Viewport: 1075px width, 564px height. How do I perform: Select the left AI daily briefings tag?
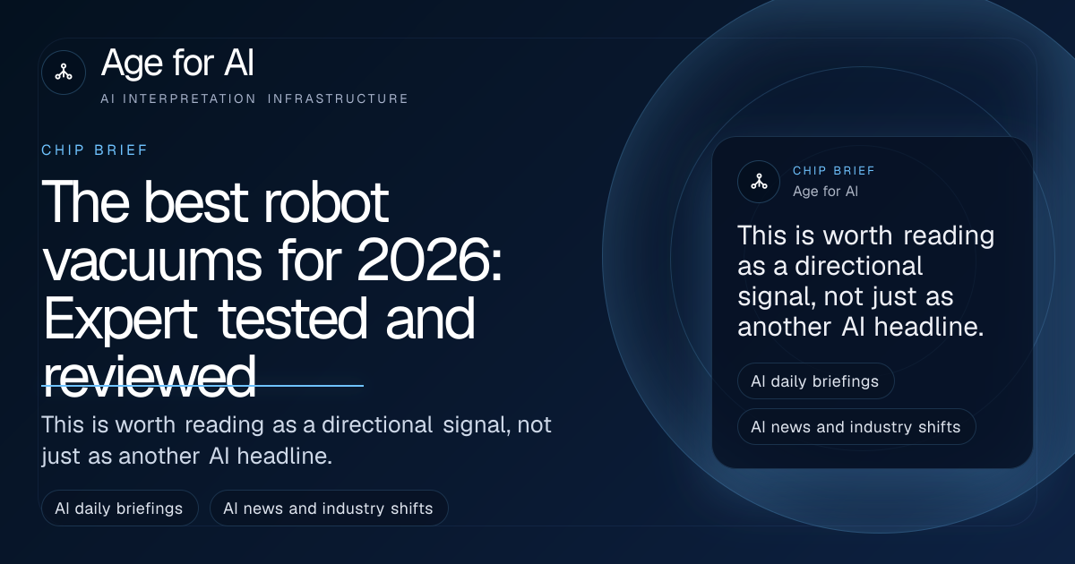pos(119,508)
